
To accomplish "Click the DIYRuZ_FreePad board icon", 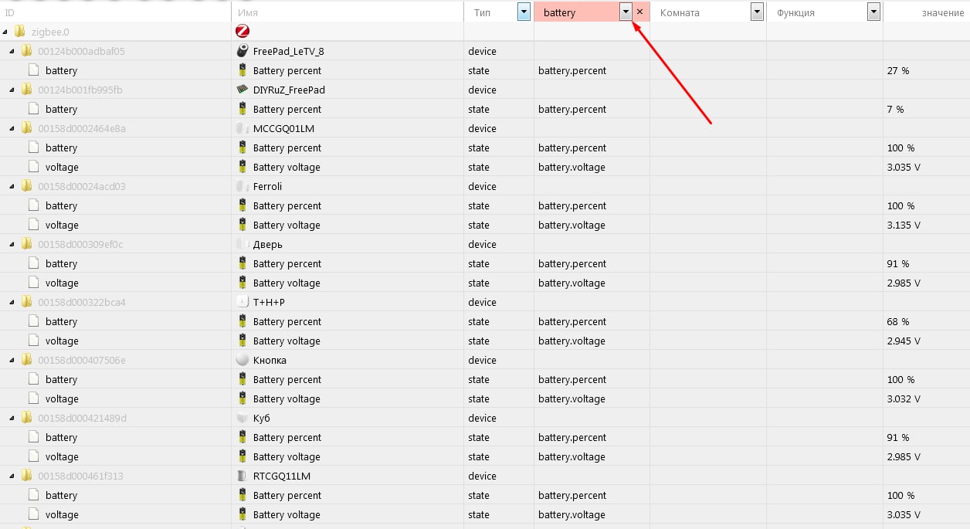I will [242, 90].
